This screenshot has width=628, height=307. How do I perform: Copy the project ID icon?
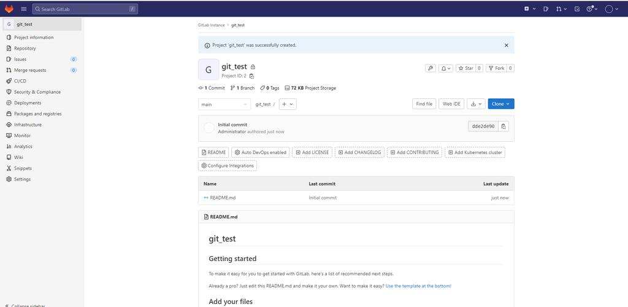point(251,76)
